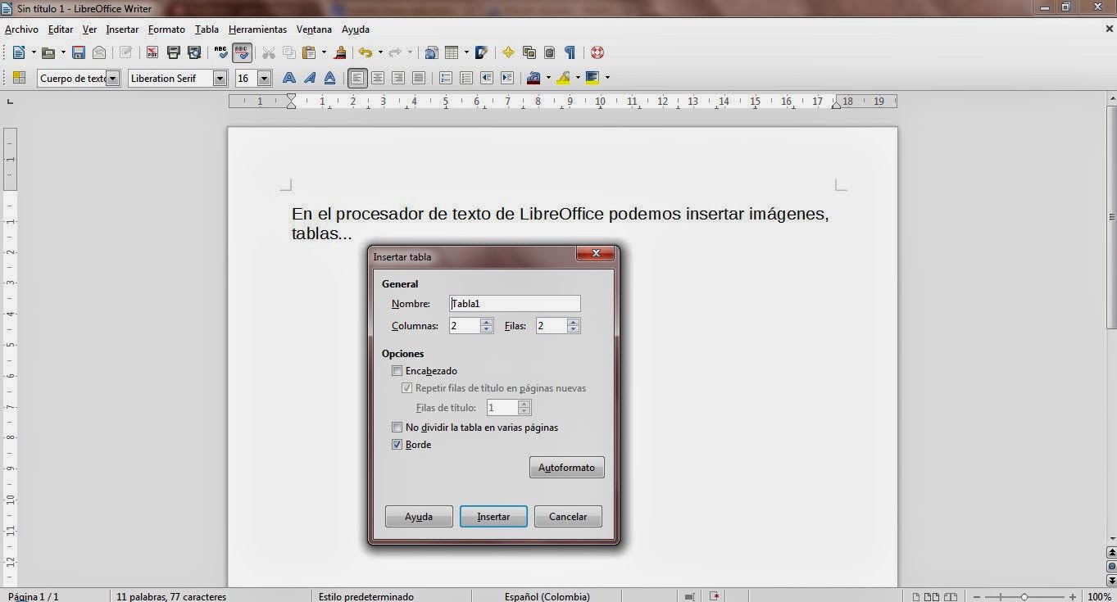Toggle the nonprinting characters pilcrow icon
This screenshot has height=602, width=1117.
[570, 52]
